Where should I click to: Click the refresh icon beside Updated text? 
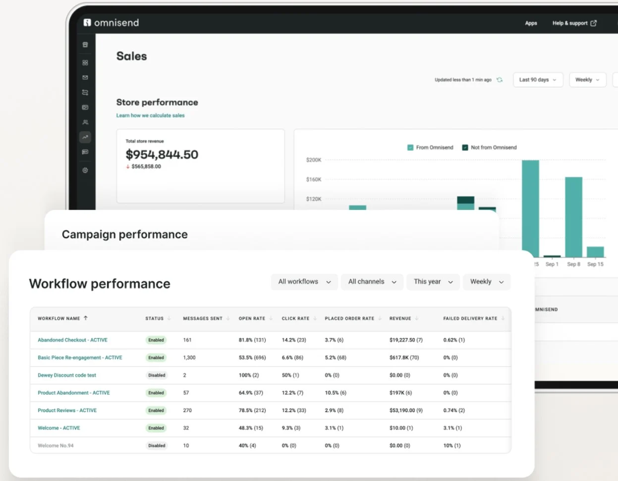pyautogui.click(x=500, y=80)
